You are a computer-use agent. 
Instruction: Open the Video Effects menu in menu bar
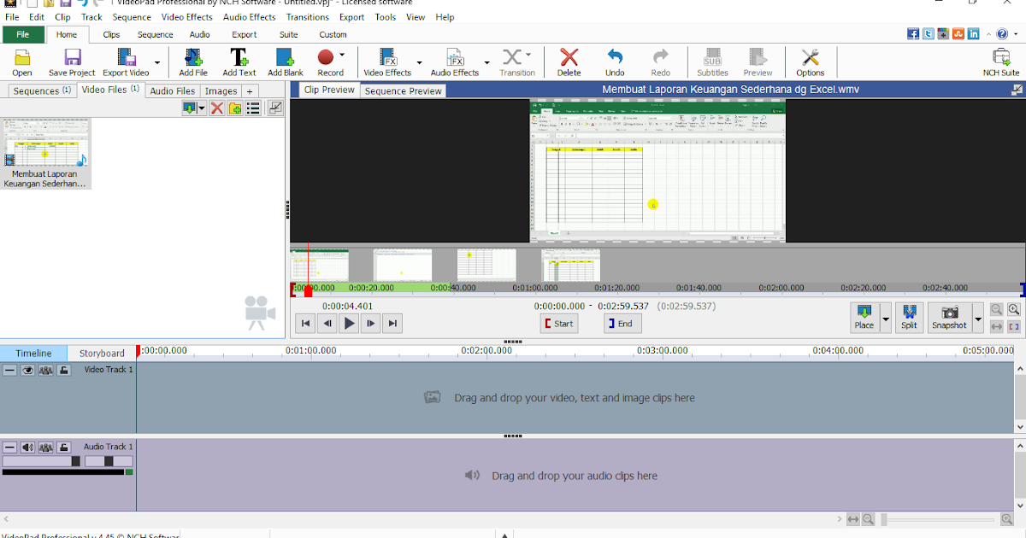[187, 17]
